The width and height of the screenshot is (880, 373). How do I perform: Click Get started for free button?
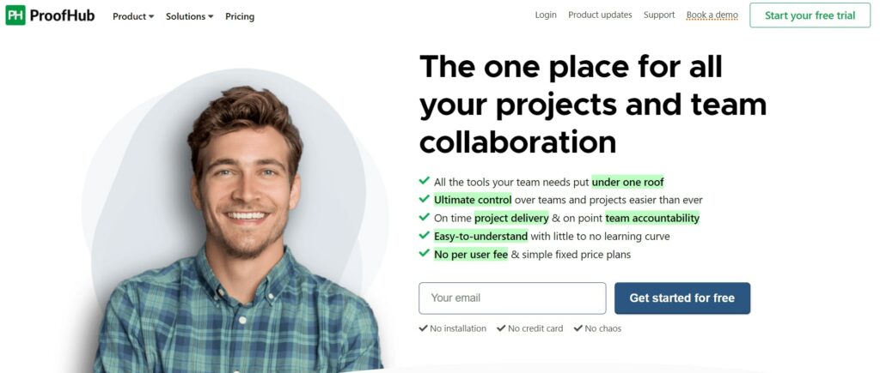[x=682, y=298]
